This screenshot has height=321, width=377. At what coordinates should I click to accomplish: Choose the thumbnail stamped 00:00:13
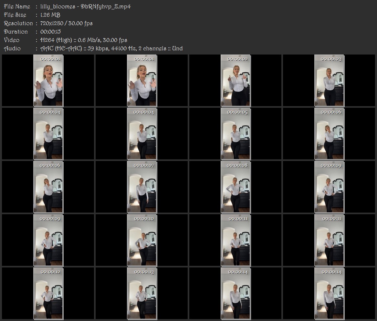tap(142, 294)
